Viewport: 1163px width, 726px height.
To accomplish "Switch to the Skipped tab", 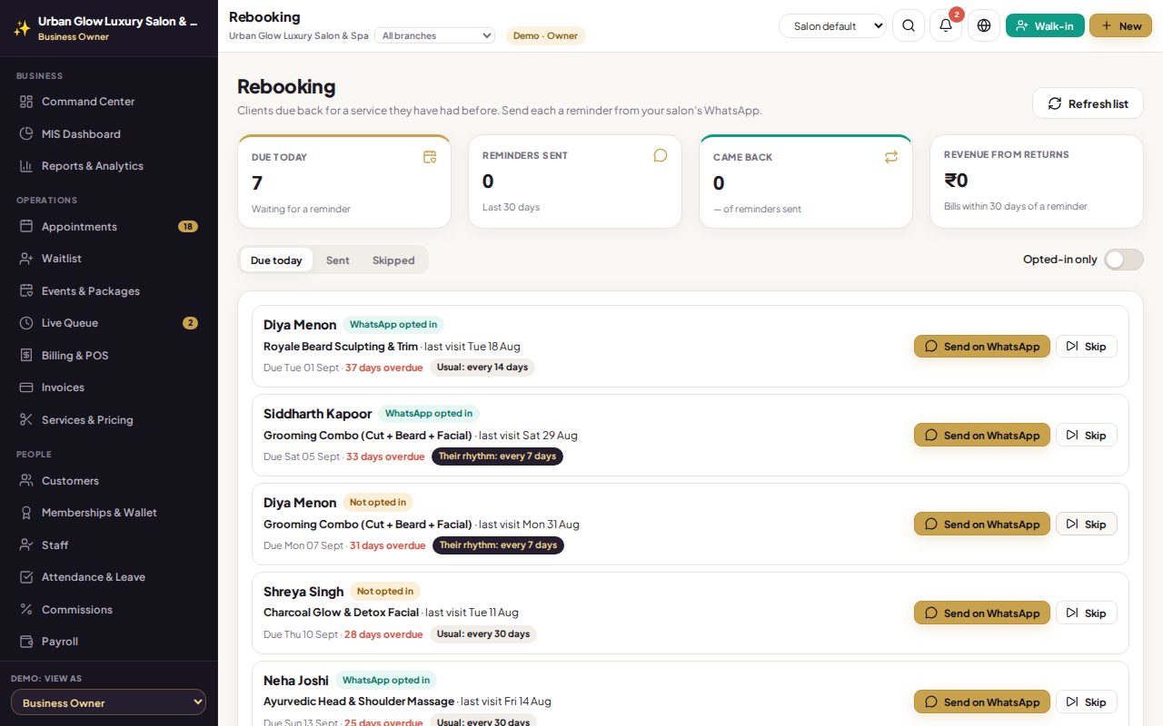I will pyautogui.click(x=393, y=260).
